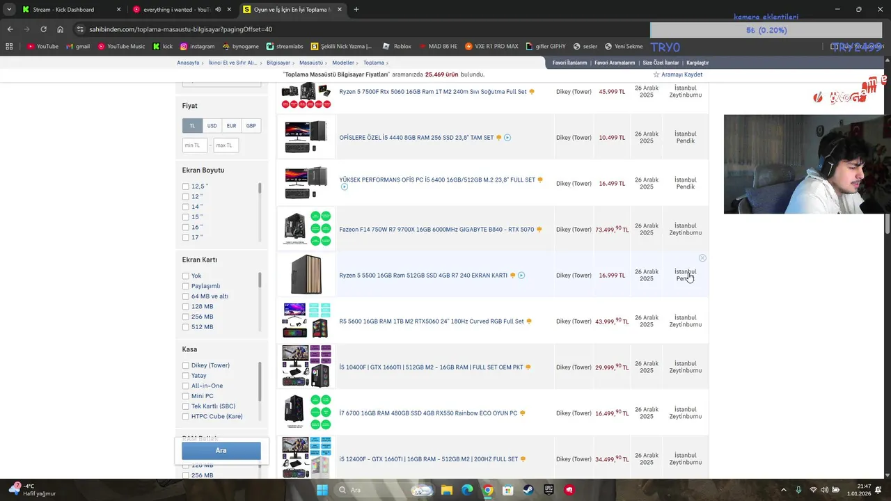Image resolution: width=891 pixels, height=501 pixels.
Task: Play video icon on Ryzen 5 5500 listing
Action: point(521,276)
